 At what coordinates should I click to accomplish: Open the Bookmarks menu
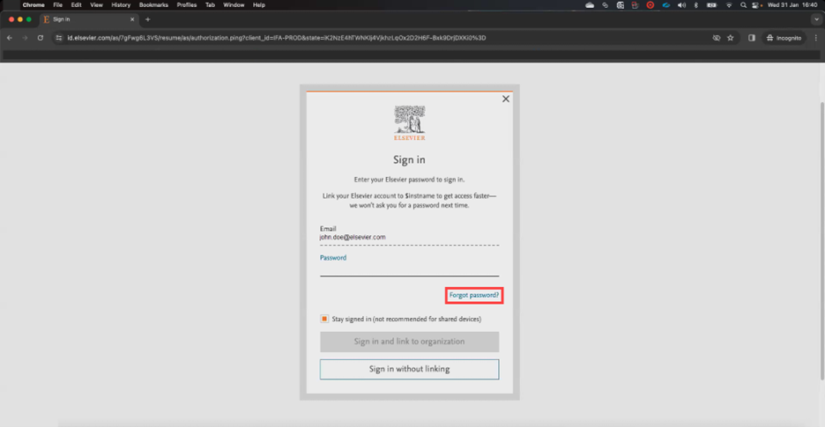pyautogui.click(x=153, y=4)
